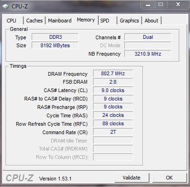
Task: Click the CAS# Latency 9.0 clocks value
Action: coord(113,90)
